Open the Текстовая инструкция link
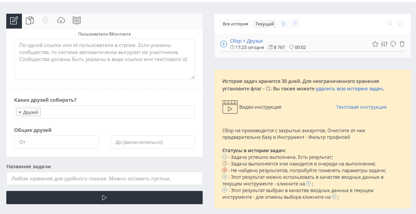416x214 pixels. pyautogui.click(x=361, y=107)
